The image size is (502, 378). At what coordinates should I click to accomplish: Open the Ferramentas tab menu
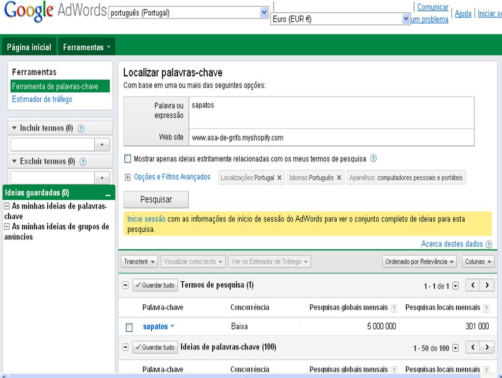click(x=86, y=47)
